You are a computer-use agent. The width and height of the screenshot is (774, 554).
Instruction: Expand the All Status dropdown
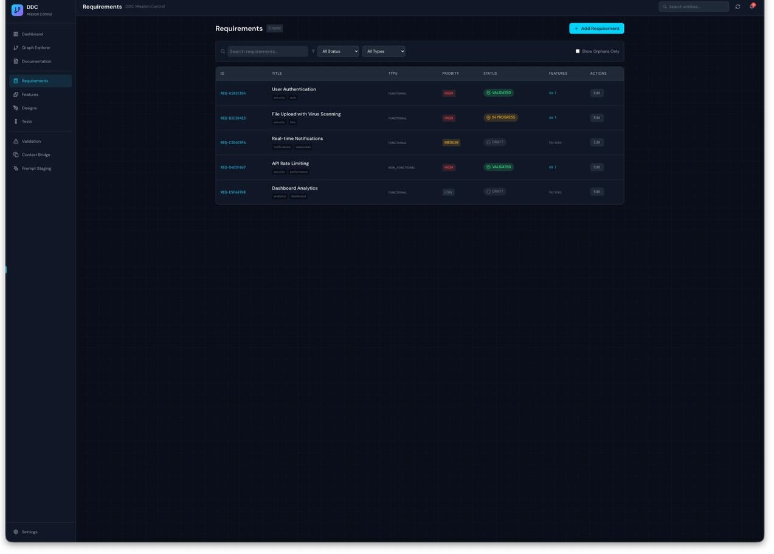338,52
